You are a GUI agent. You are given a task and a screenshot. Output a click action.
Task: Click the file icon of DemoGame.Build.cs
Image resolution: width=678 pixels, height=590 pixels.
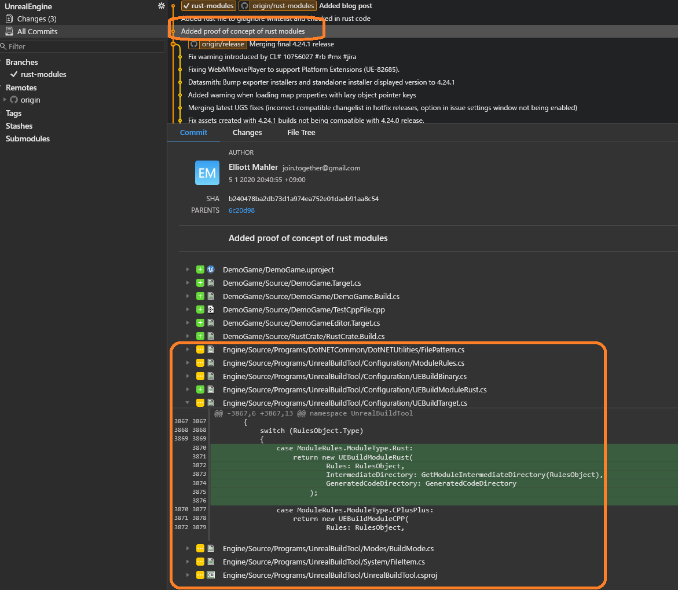211,297
